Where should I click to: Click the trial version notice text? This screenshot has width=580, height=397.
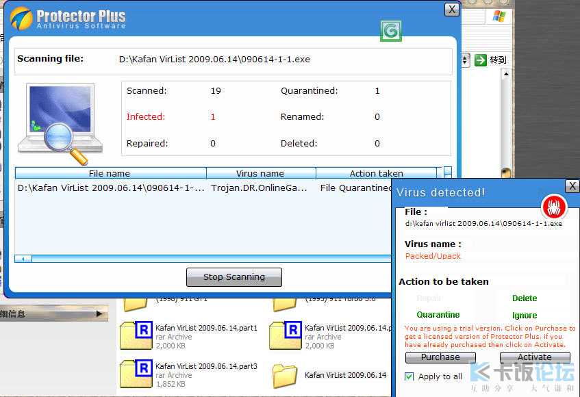click(x=490, y=336)
